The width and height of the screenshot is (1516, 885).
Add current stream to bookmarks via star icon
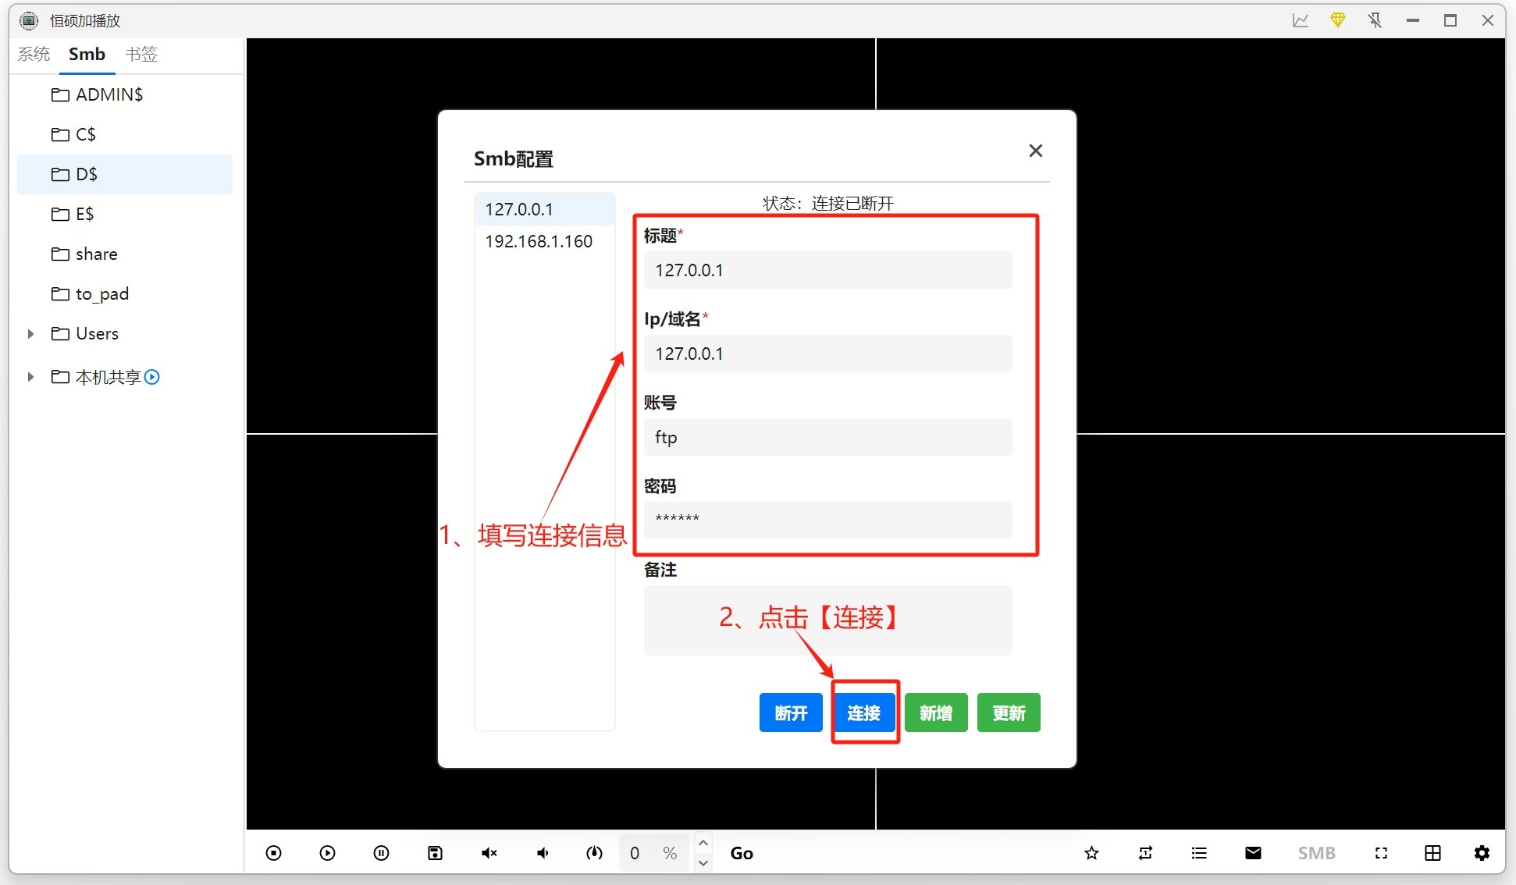pyautogui.click(x=1091, y=853)
